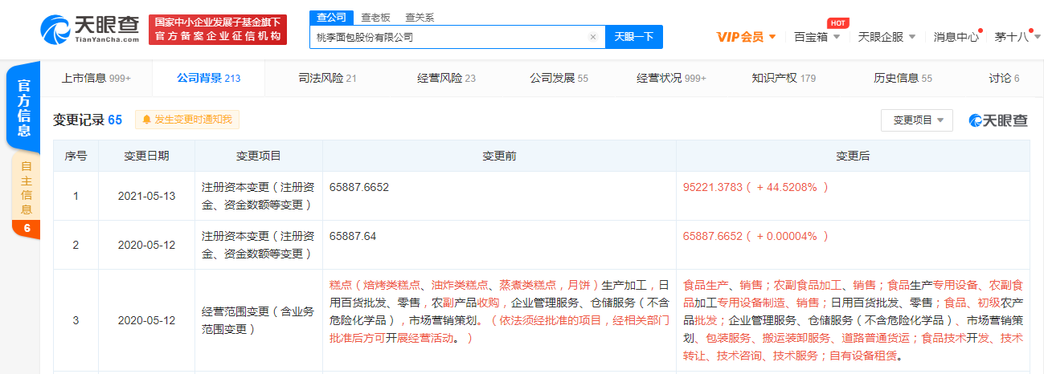Click the 天眼查 watermark logo beside 变更项目
Viewport: 1044px width, 374px height.
tap(997, 120)
